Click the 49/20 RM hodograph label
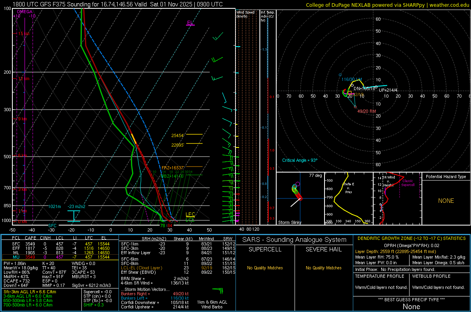The image size is (471, 312). pyautogui.click(x=366, y=111)
